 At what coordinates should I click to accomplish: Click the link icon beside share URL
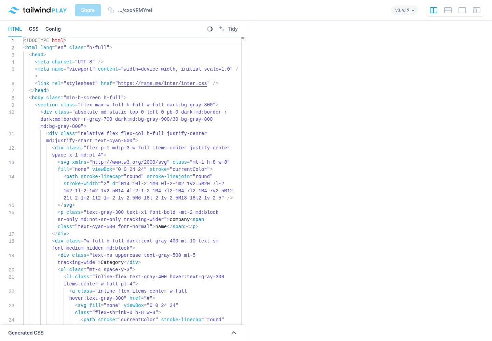(111, 10)
